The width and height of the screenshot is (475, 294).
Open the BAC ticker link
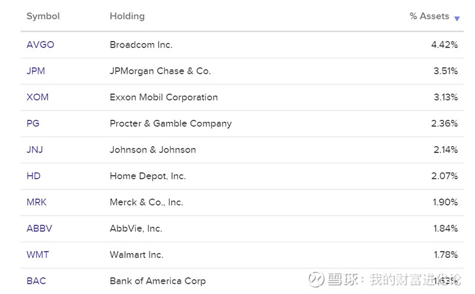[36, 280]
